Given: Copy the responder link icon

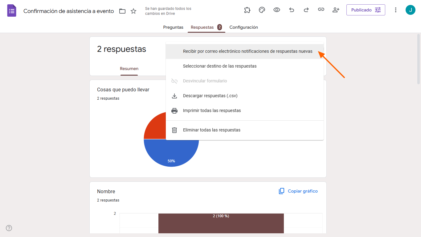Looking at the screenshot, I should coord(321,10).
